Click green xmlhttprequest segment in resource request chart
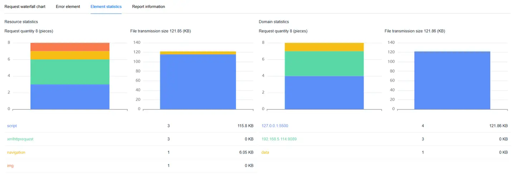515x181 pixels. tap(70, 72)
